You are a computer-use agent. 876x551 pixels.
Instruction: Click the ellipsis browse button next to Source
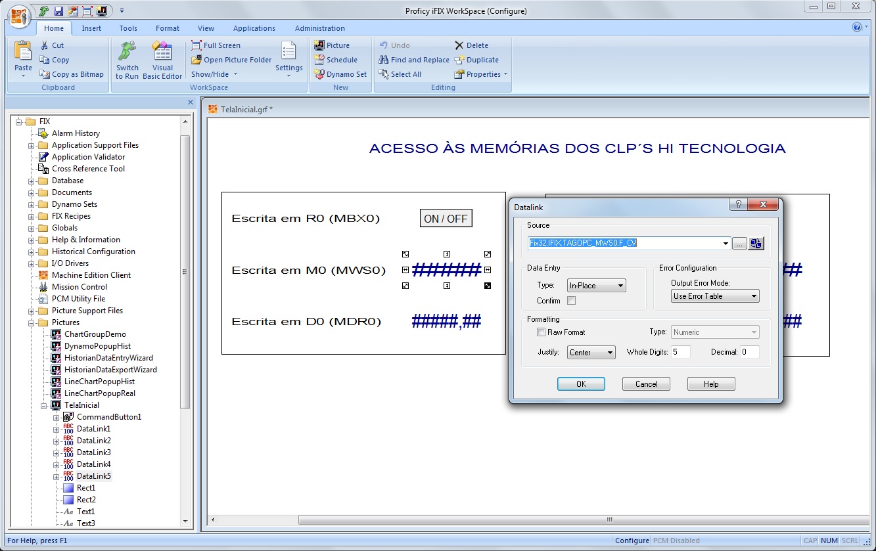point(739,244)
